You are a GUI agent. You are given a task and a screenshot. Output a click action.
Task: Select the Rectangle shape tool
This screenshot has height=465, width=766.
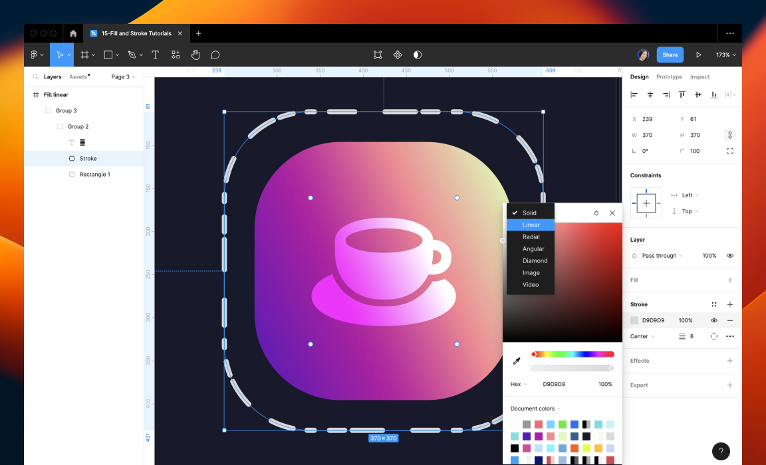108,55
